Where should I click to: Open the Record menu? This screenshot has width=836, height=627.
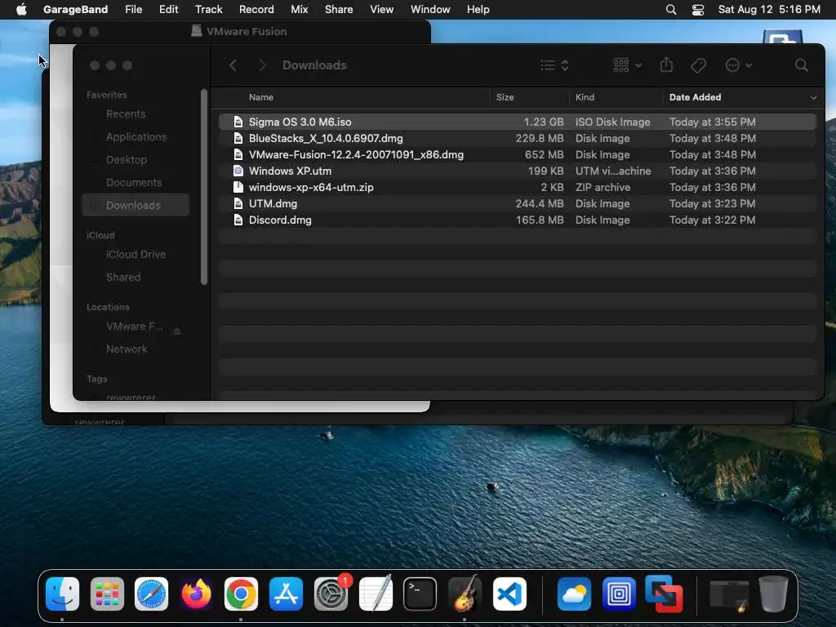pos(256,10)
